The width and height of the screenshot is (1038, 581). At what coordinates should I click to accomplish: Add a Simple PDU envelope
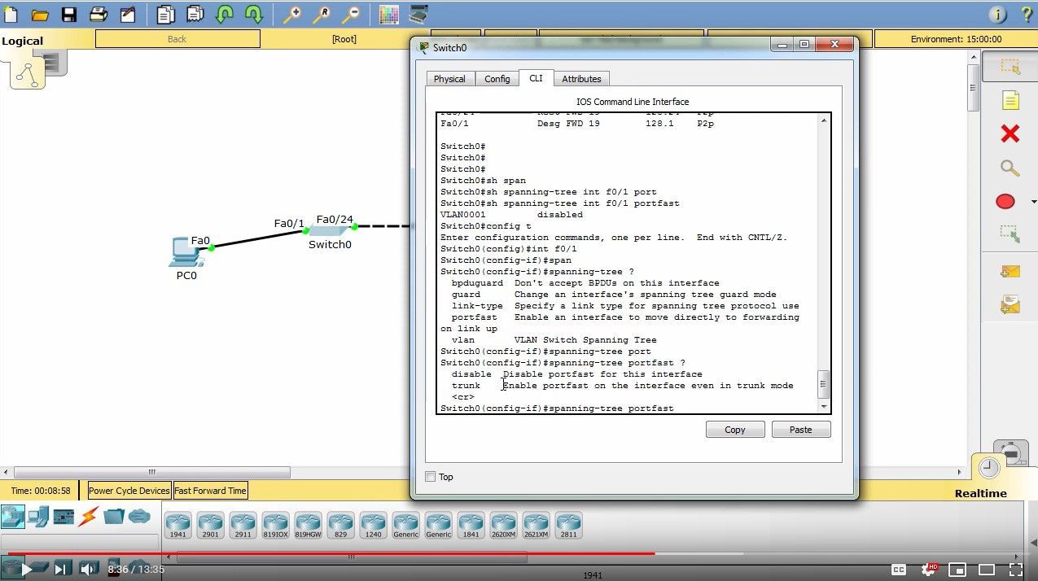pyautogui.click(x=1010, y=271)
